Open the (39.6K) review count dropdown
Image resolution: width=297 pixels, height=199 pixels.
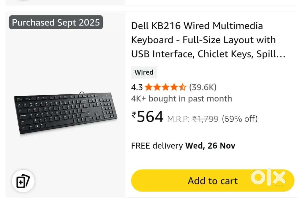click(203, 87)
